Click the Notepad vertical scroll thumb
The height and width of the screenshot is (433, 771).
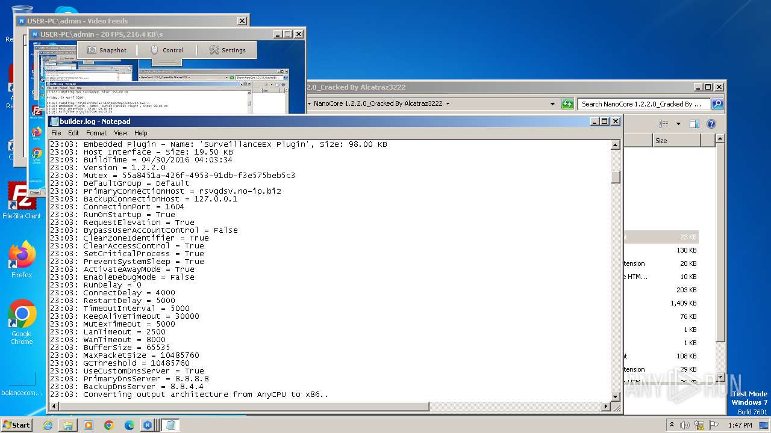616,177
